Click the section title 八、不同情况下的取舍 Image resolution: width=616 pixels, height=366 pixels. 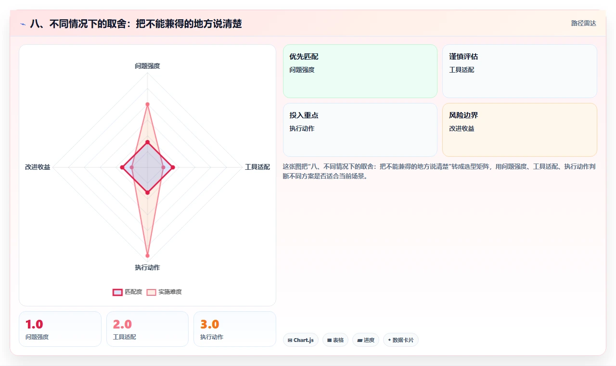[136, 24]
